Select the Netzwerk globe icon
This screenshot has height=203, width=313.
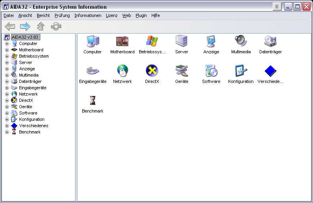[122, 71]
